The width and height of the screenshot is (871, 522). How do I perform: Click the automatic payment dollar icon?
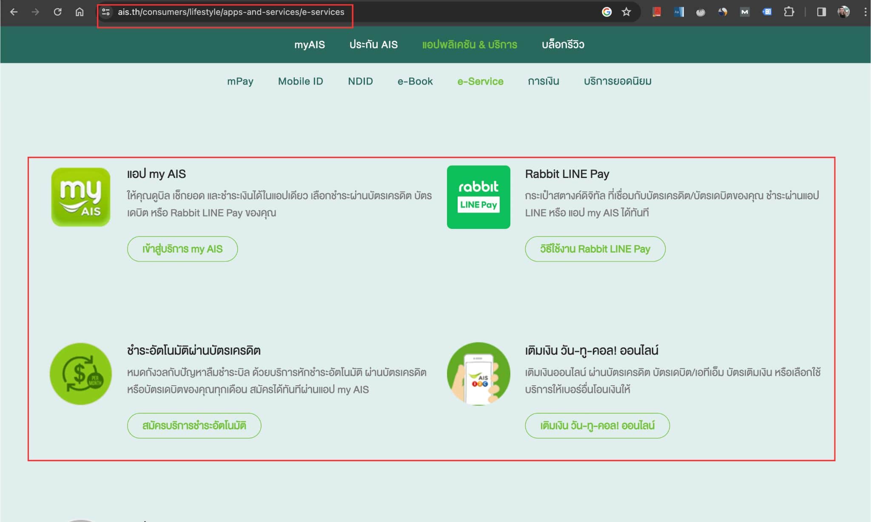click(x=80, y=374)
